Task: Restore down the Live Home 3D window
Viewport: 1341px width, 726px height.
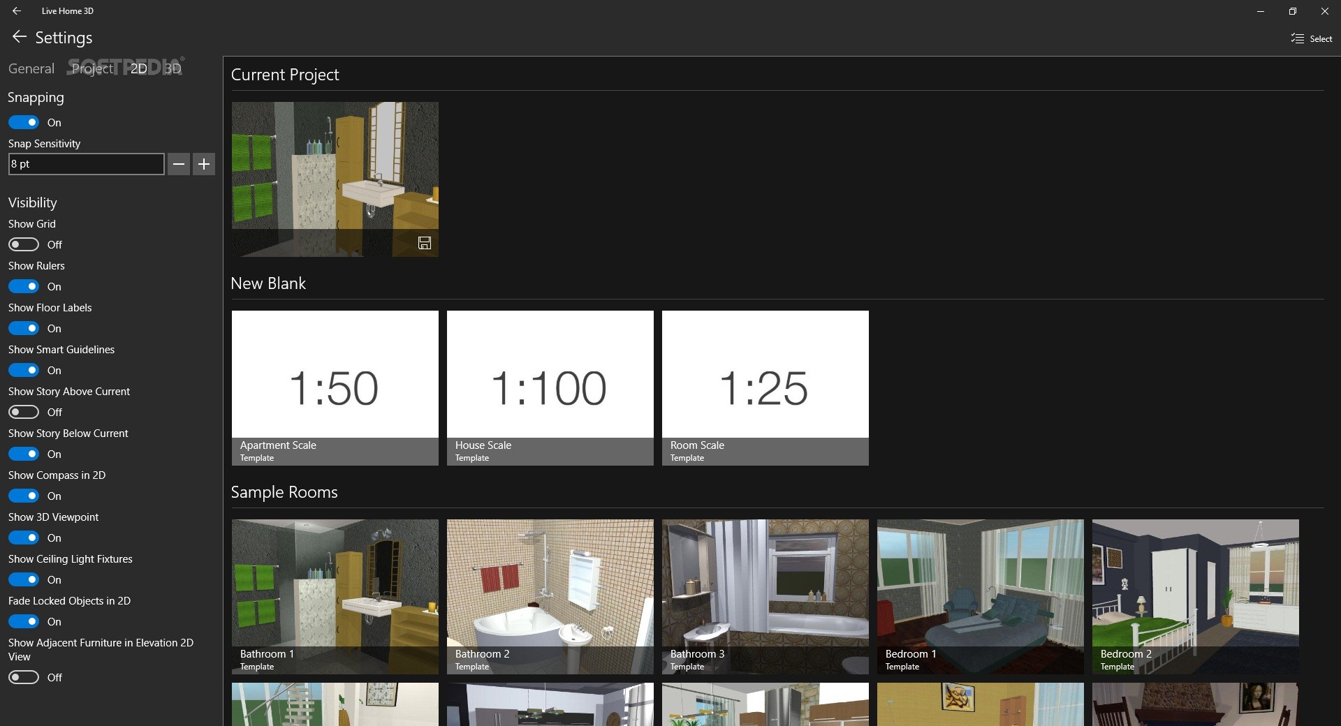Action: pos(1293,11)
